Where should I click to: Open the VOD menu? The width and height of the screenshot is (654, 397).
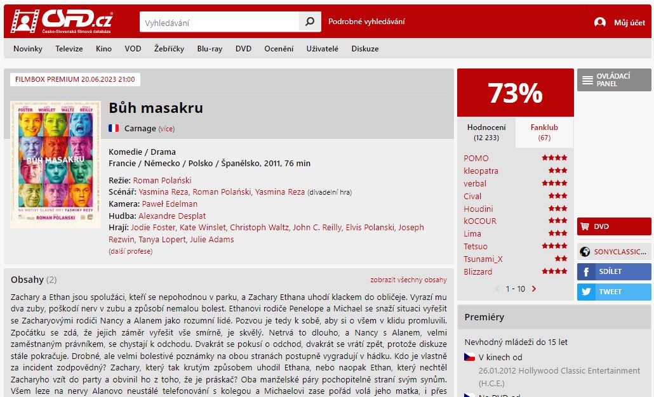tap(133, 49)
